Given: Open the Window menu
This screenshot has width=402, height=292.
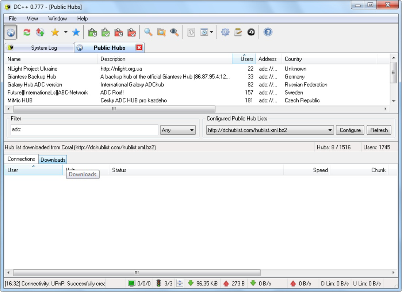Looking at the screenshot, I should click(x=57, y=19).
